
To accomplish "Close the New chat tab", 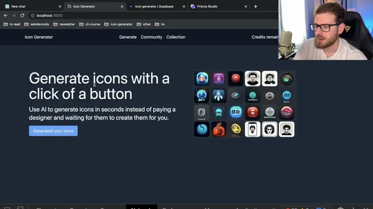I will tap(60, 6).
